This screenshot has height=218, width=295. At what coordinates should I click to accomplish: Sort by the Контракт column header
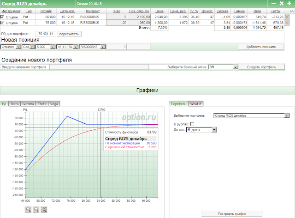[93, 11]
